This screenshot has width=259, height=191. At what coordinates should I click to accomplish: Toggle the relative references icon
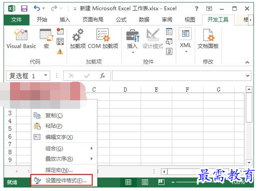click(x=60, y=42)
